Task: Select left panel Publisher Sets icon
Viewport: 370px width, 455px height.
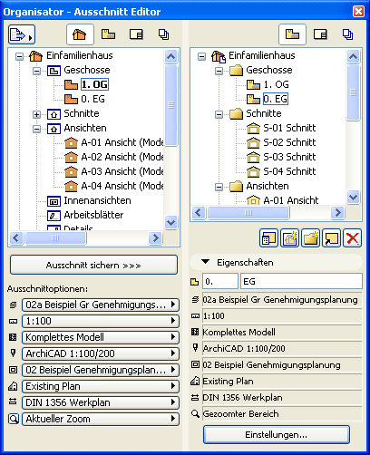Action: [163, 34]
